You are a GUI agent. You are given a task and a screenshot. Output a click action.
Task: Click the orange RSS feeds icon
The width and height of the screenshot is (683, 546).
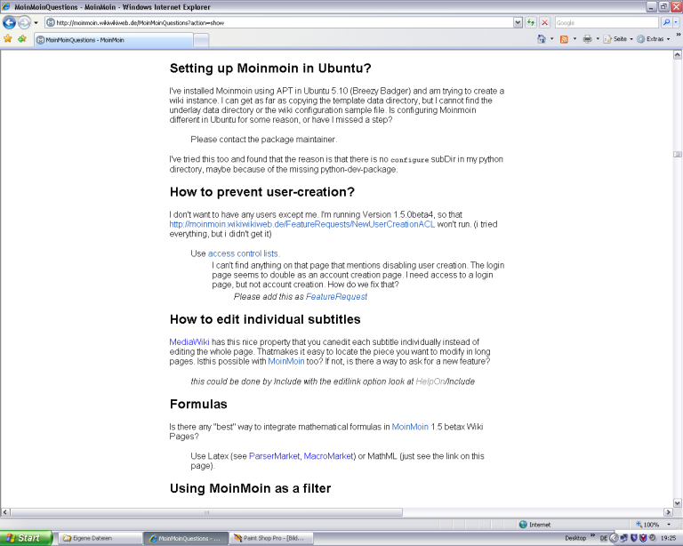tap(564, 39)
